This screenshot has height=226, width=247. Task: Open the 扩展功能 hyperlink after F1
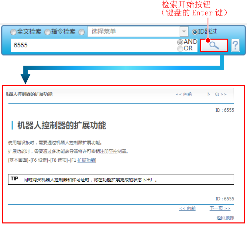pos(87,160)
